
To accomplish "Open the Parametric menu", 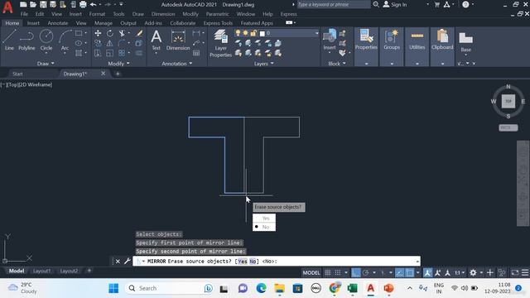I will 217,14.
